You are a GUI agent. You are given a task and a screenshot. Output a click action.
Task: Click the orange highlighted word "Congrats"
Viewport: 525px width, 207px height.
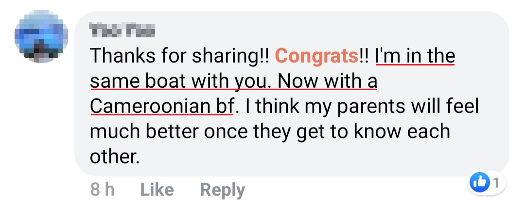pyautogui.click(x=316, y=57)
